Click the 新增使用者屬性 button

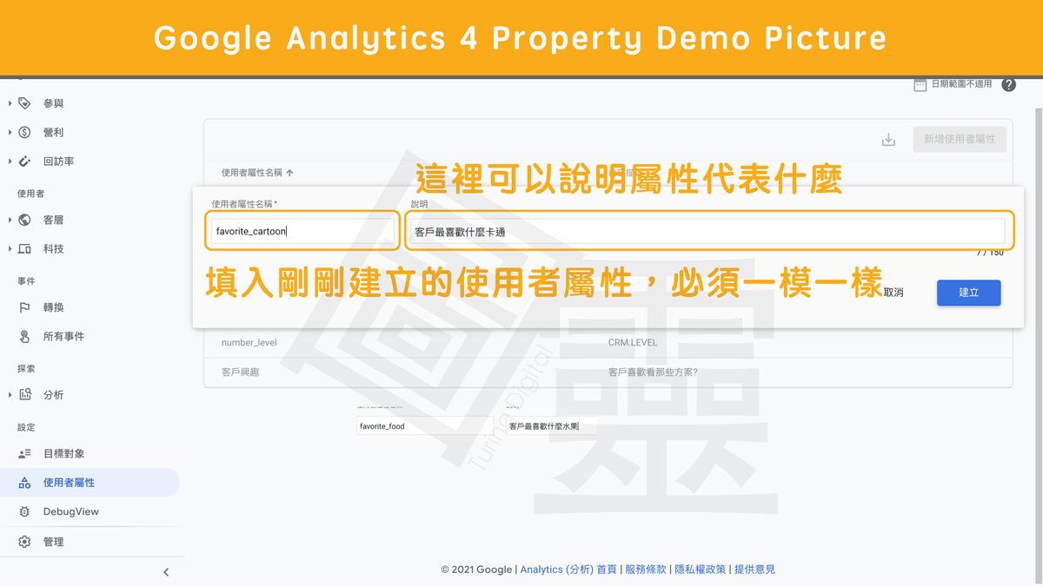click(960, 139)
